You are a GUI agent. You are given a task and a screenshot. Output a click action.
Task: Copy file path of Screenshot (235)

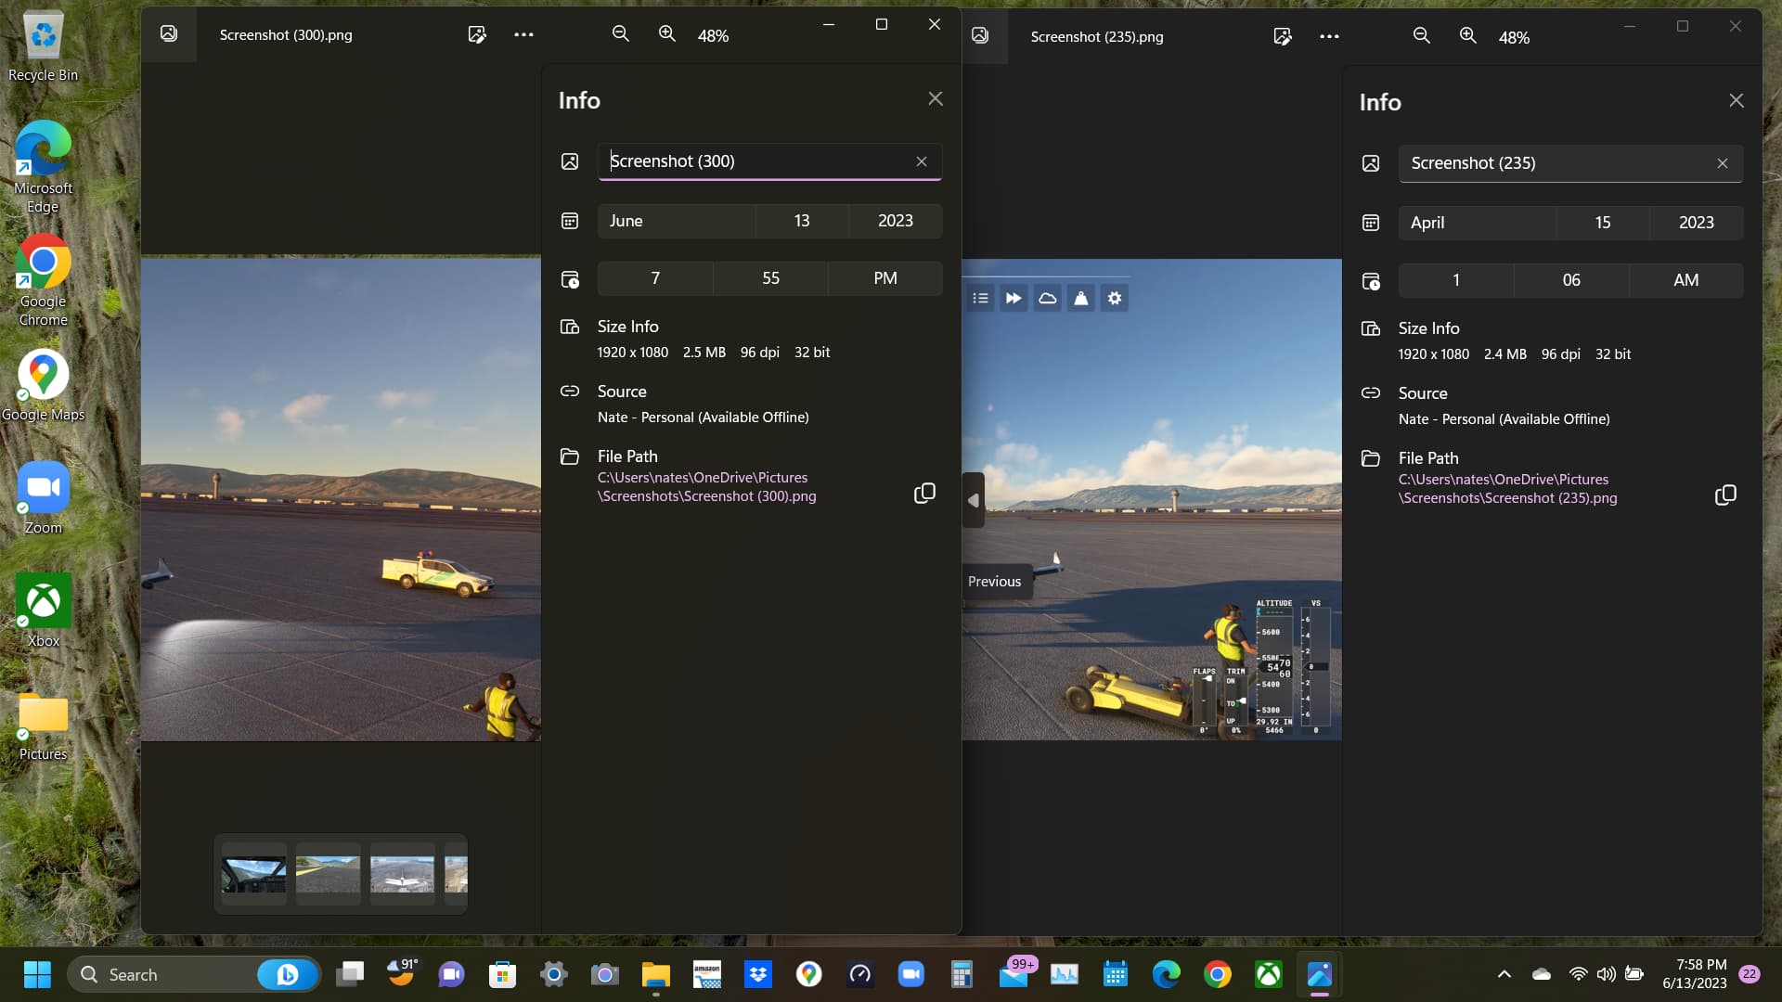pyautogui.click(x=1725, y=495)
